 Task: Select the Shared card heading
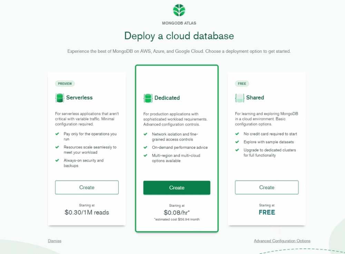pos(255,98)
